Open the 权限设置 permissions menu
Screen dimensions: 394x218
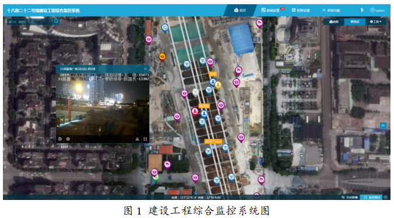[301, 10]
